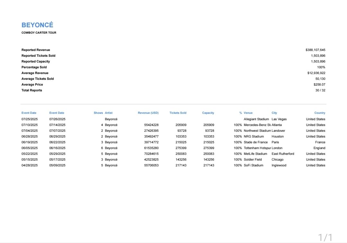
Task: Select the 35492477 revenue cell
Action: (151, 136)
